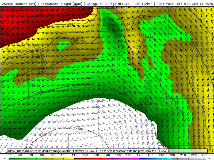The image size is (214, 160).
Task: Click the 110 knot color bar label
Action: [75, 155]
